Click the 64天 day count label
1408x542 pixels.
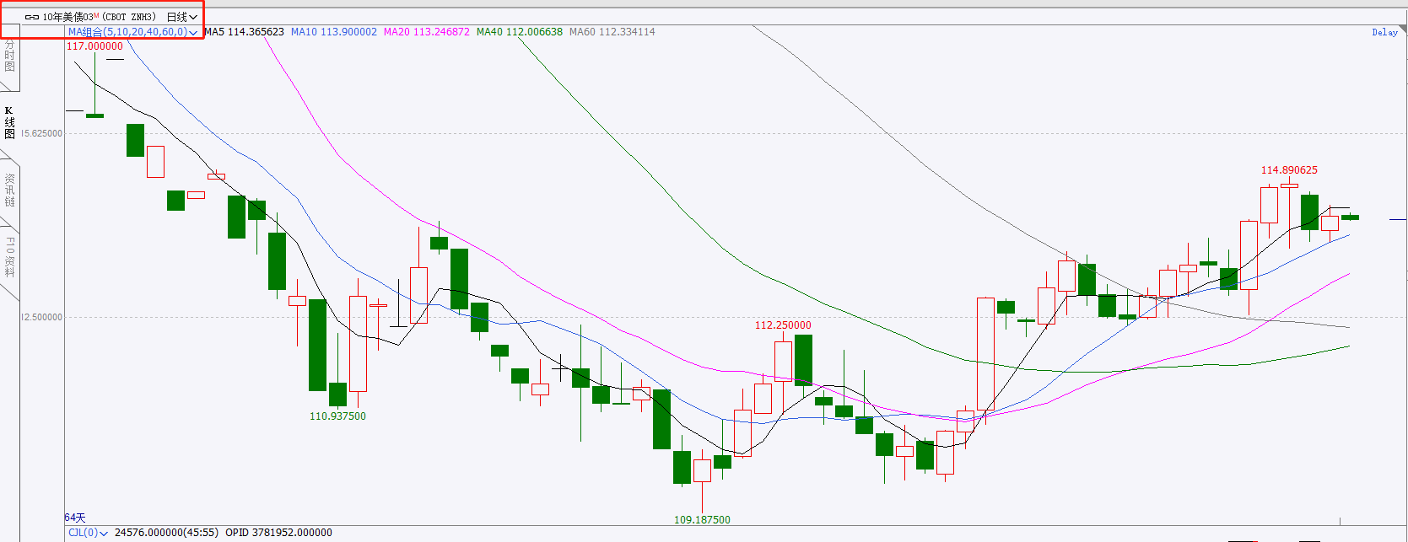coord(75,518)
